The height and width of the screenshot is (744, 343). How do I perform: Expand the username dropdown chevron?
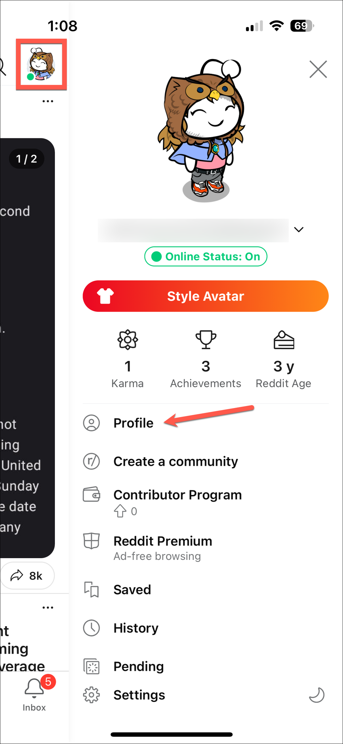[x=299, y=229]
